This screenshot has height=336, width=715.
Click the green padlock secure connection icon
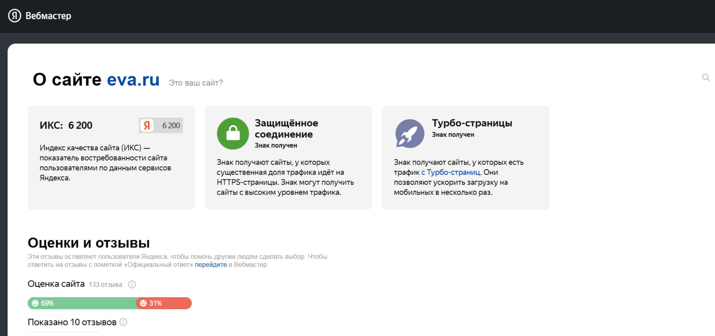click(233, 133)
